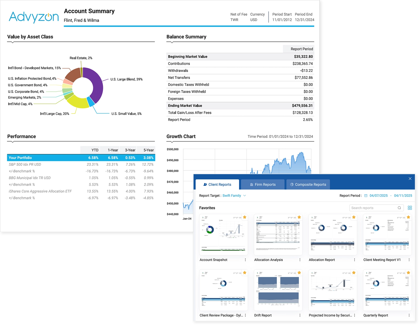Close the reports dialog
419x327 pixels.
click(410, 179)
